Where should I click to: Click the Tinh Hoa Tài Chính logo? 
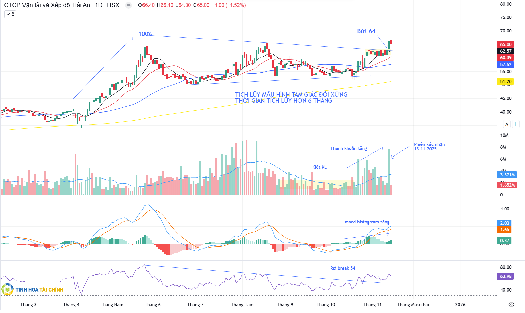click(x=32, y=289)
